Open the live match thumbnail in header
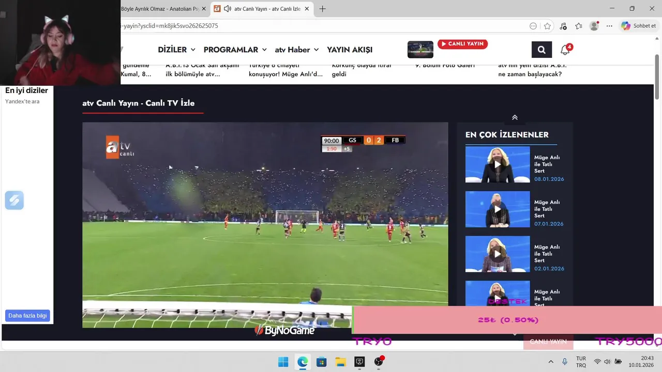The width and height of the screenshot is (662, 372). click(x=420, y=50)
